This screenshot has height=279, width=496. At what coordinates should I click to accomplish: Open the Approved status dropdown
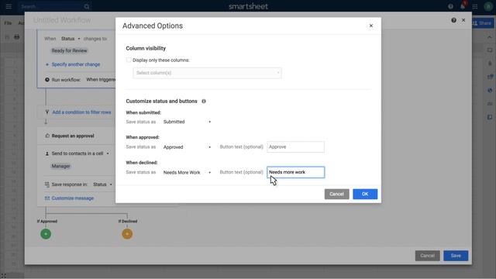pos(187,147)
